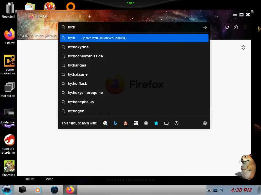The height and width of the screenshot is (195, 261).
Task: Open the Firefox hamburger menu
Action: point(245,27)
